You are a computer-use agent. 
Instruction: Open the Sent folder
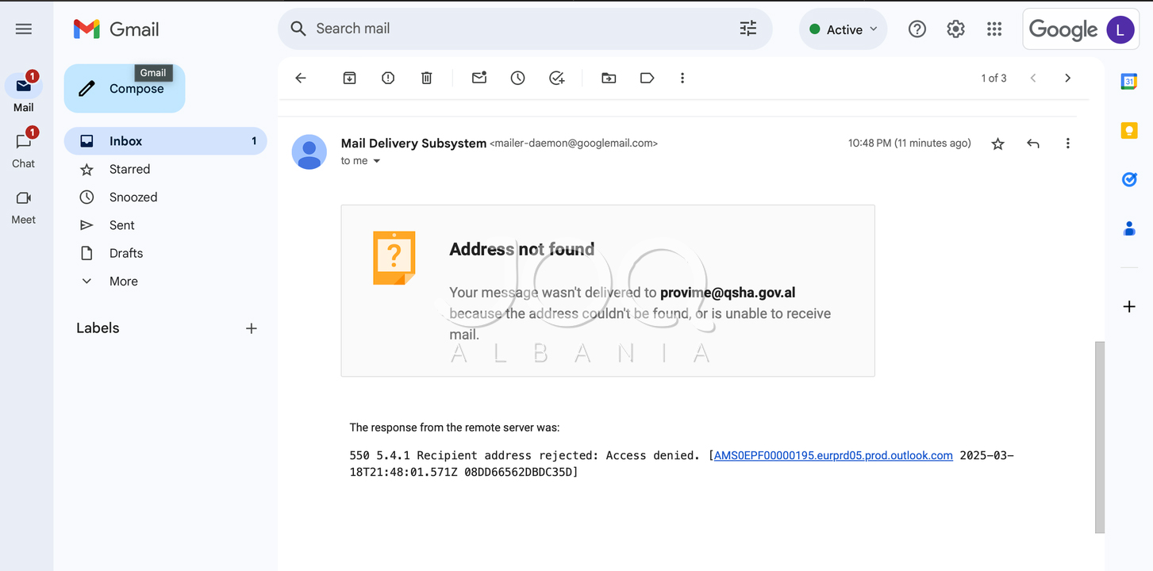(x=122, y=225)
